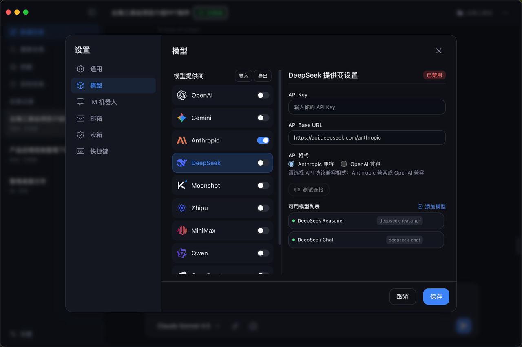Click the deepseek-reasoner model ID tag

(x=400, y=221)
